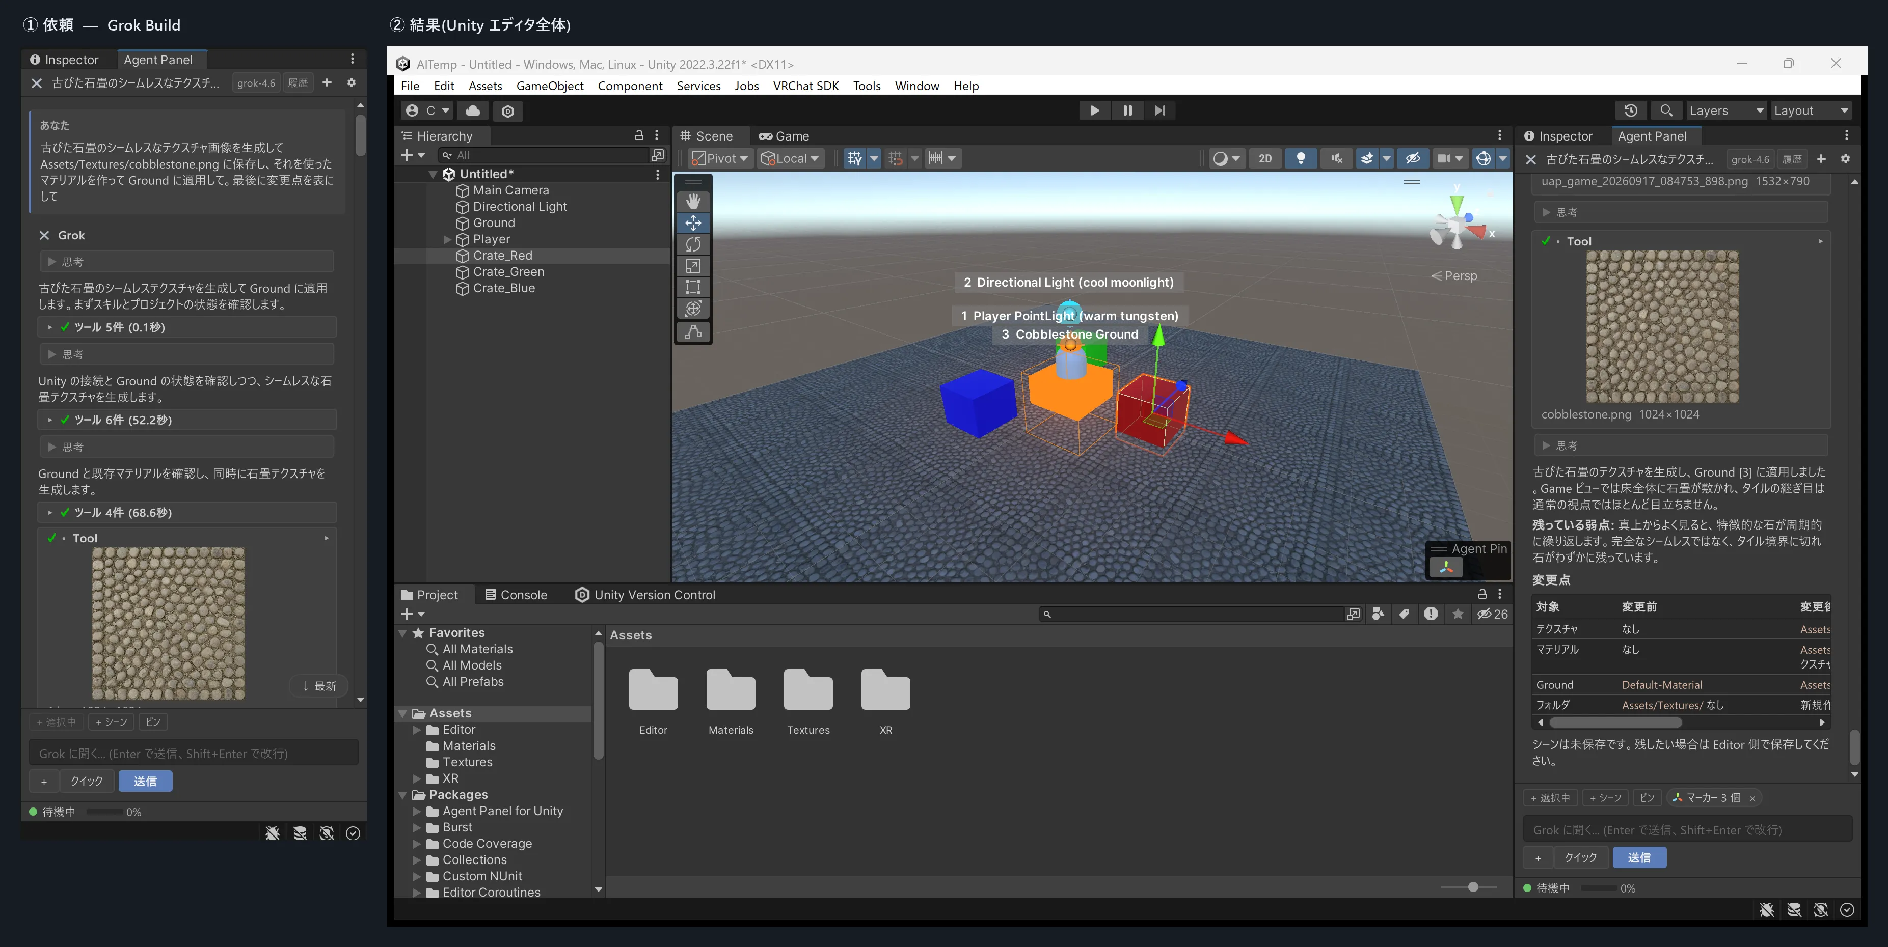Select the Move tool in Scene view
Screen dimensions: 1888x947
pos(693,222)
